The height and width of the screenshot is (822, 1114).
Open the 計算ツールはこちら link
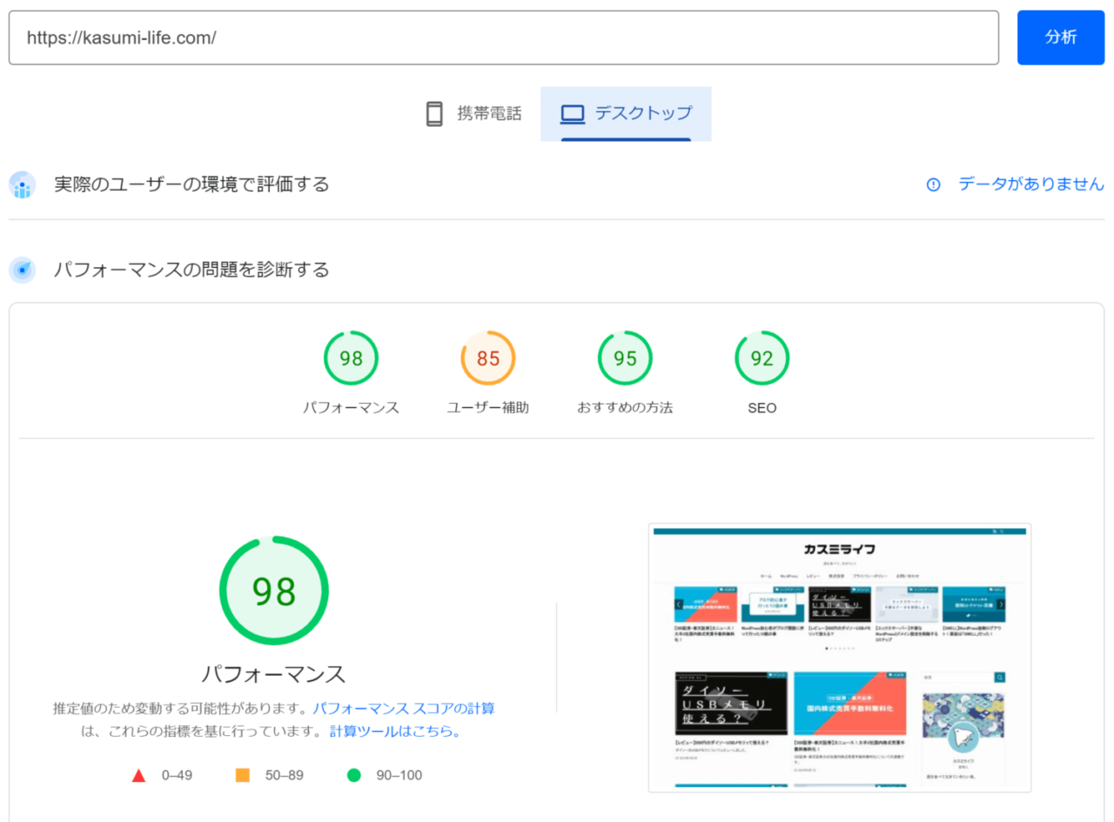point(395,732)
